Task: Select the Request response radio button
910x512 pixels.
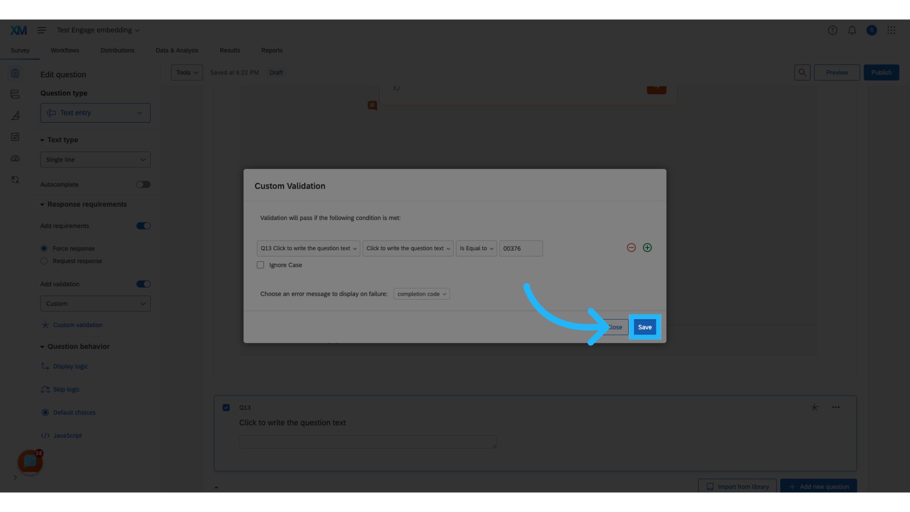Action: (44, 261)
